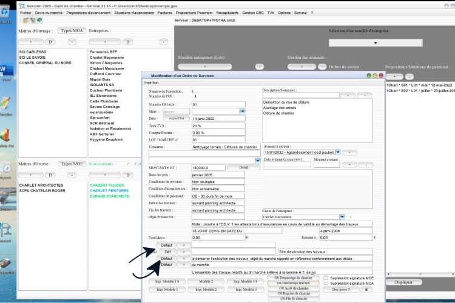Click the Conditions de paiement field
455x303 pixels.
(218, 196)
